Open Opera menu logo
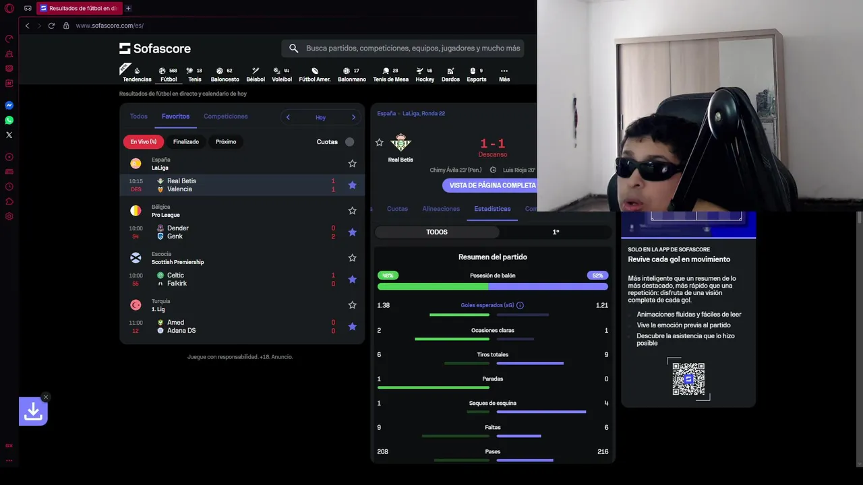This screenshot has height=485, width=863. [x=9, y=8]
